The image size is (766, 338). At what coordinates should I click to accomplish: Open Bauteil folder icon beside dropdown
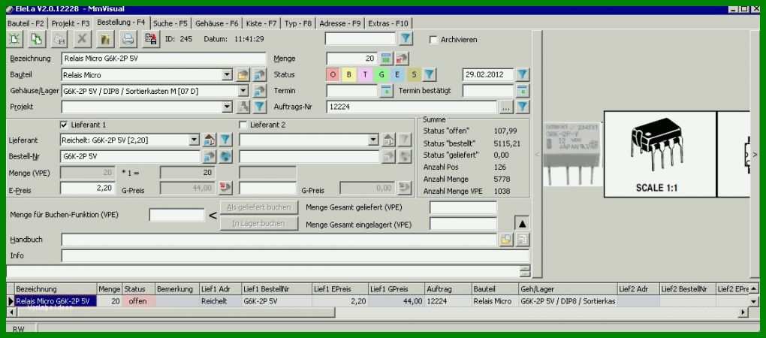click(x=243, y=75)
